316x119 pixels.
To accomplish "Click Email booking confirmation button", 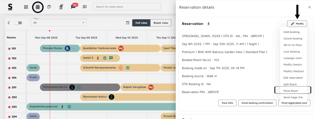I will [x=257, y=103].
